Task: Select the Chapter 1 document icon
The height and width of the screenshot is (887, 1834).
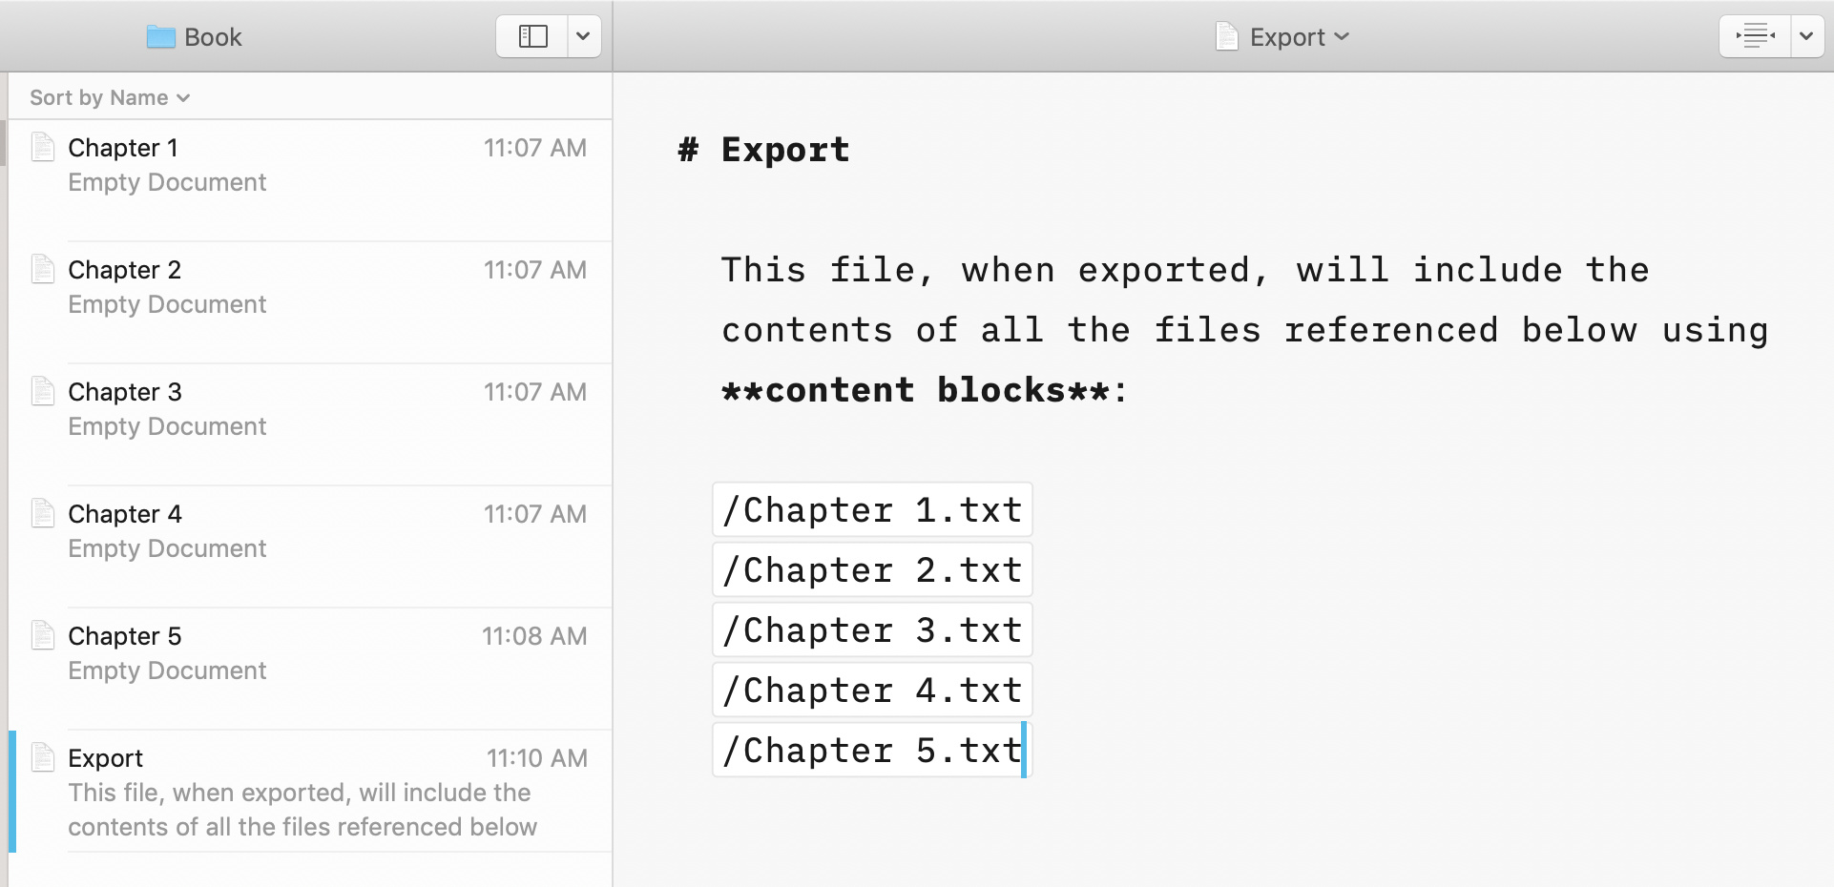Action: click(x=43, y=148)
